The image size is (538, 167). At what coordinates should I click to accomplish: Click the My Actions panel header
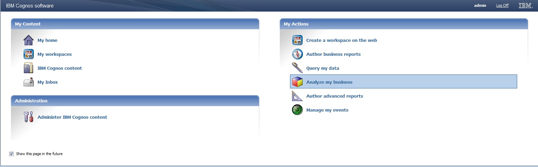coord(404,24)
